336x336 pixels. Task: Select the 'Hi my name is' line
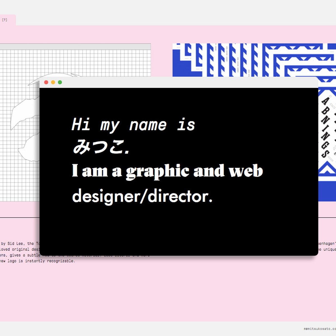(133, 125)
